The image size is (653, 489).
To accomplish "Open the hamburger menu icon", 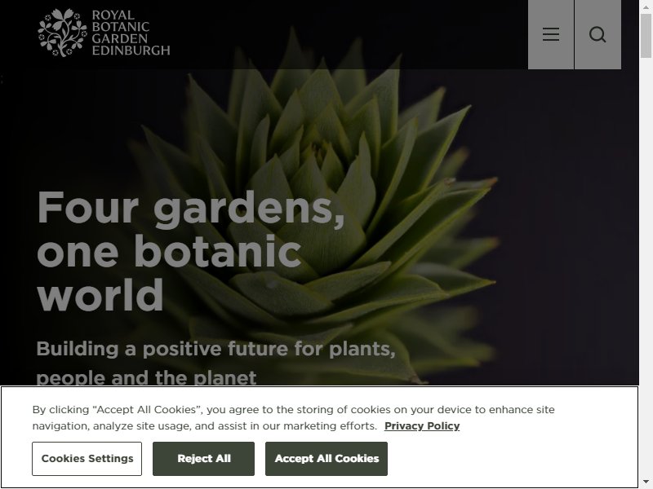I will tap(550, 34).
